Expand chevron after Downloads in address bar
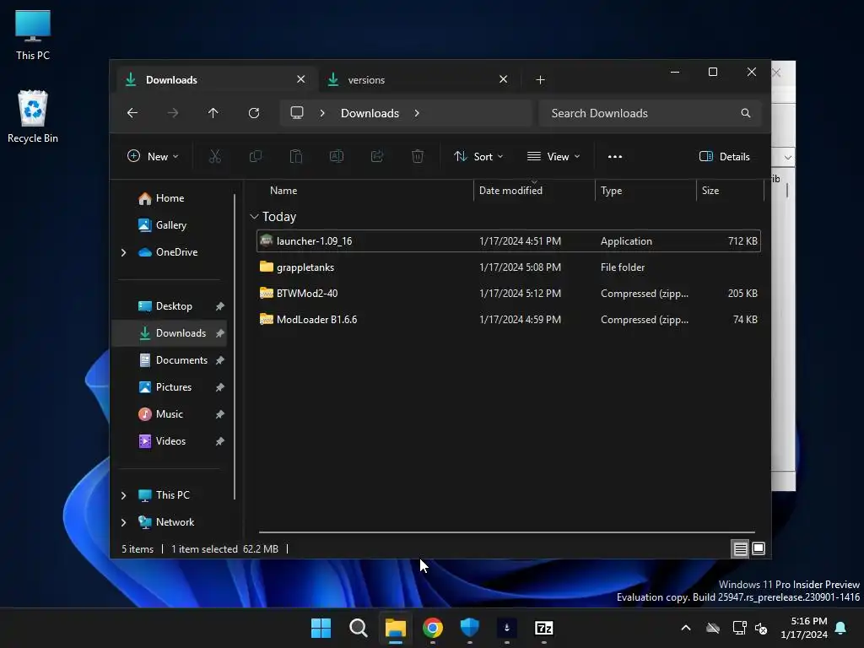864x648 pixels. coord(417,113)
